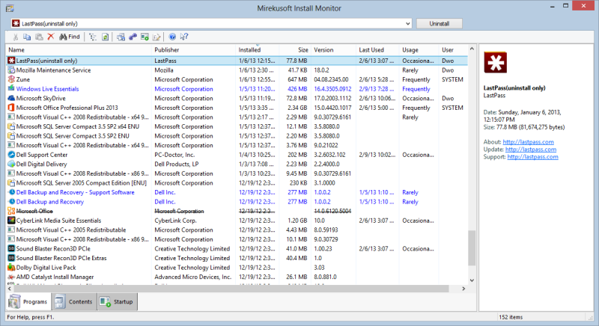Open the Support http://lastpass.com link
Viewport: 599px width, 326px height.
click(x=532, y=157)
